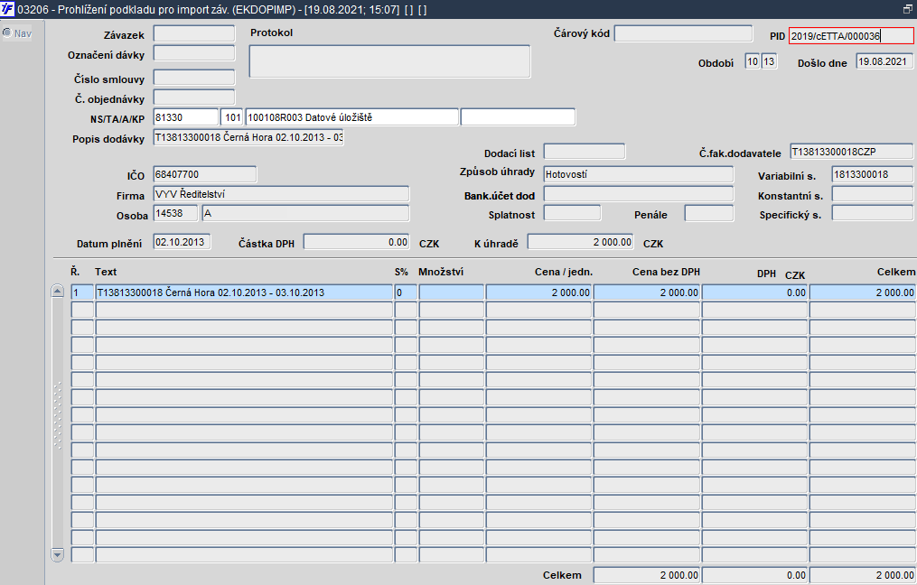Viewport: 917px width, 585px height.
Task: Click the Období field showing 13
Action: coord(769,61)
